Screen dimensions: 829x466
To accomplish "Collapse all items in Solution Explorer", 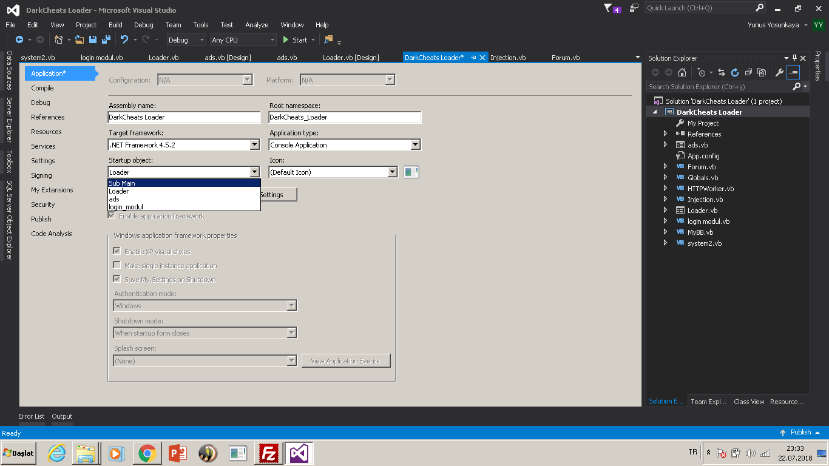I will coord(748,72).
